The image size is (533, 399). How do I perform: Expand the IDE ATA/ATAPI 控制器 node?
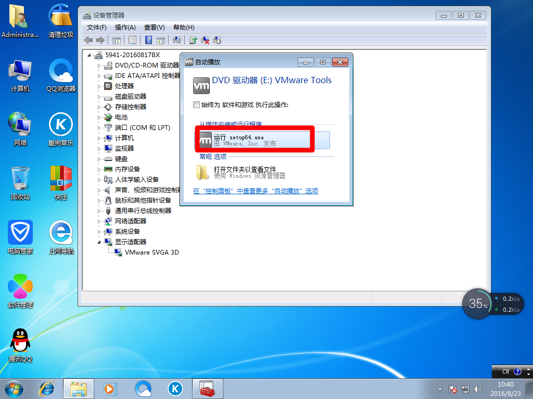click(x=99, y=76)
